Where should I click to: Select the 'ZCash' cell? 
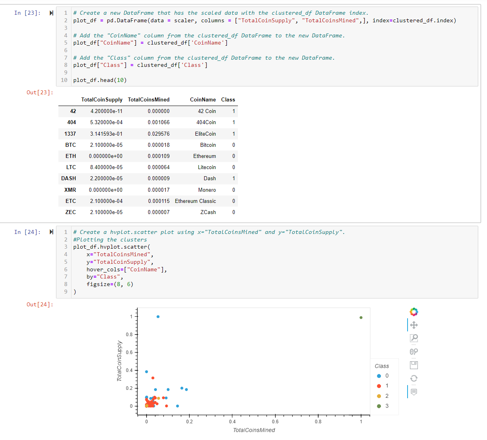208,212
